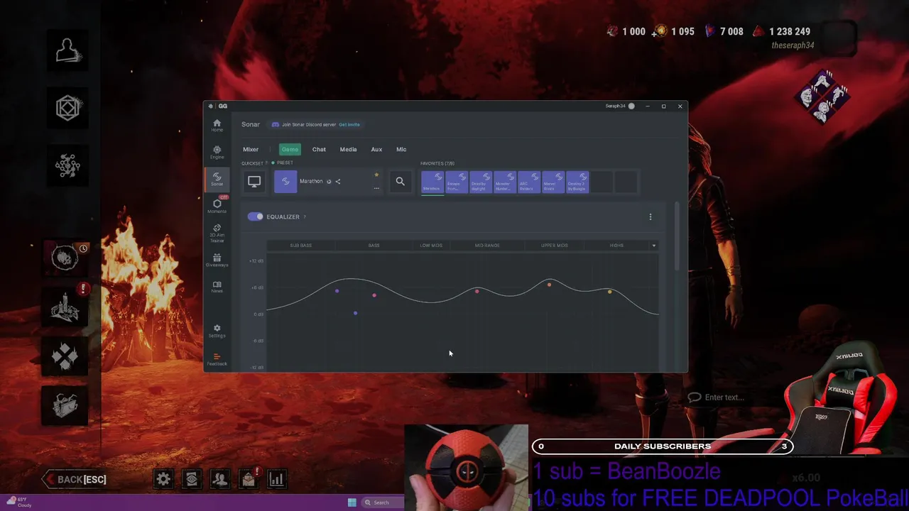Open the game mail envelope icon
Screen dimensions: 909x511
point(249,479)
